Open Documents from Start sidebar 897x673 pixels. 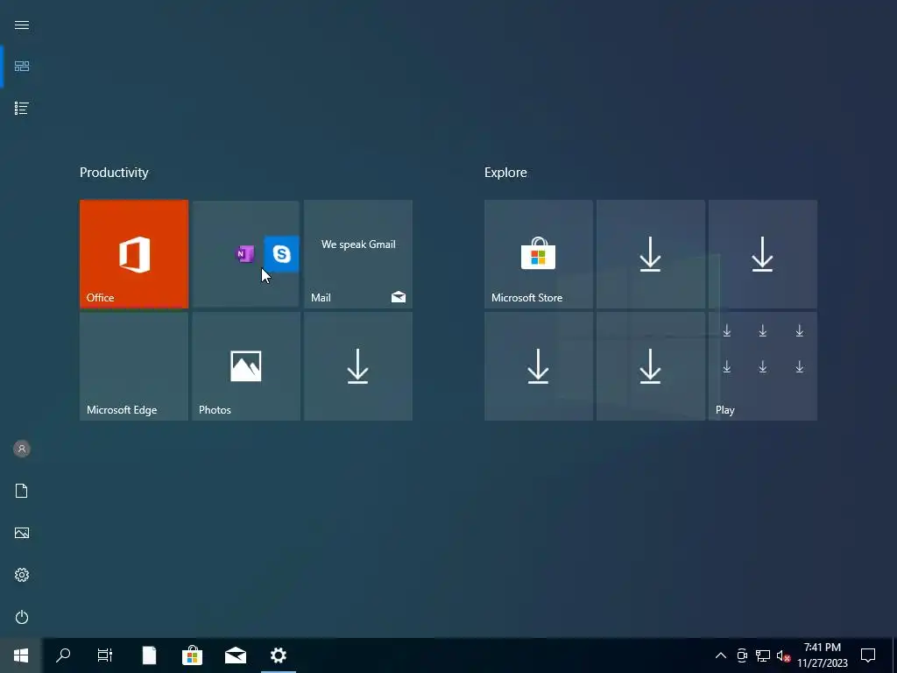tap(22, 491)
